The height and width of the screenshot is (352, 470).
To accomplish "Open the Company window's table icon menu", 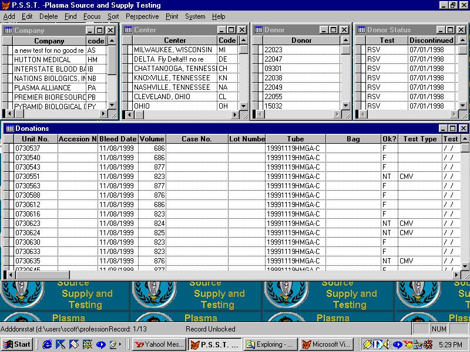I will point(8,30).
